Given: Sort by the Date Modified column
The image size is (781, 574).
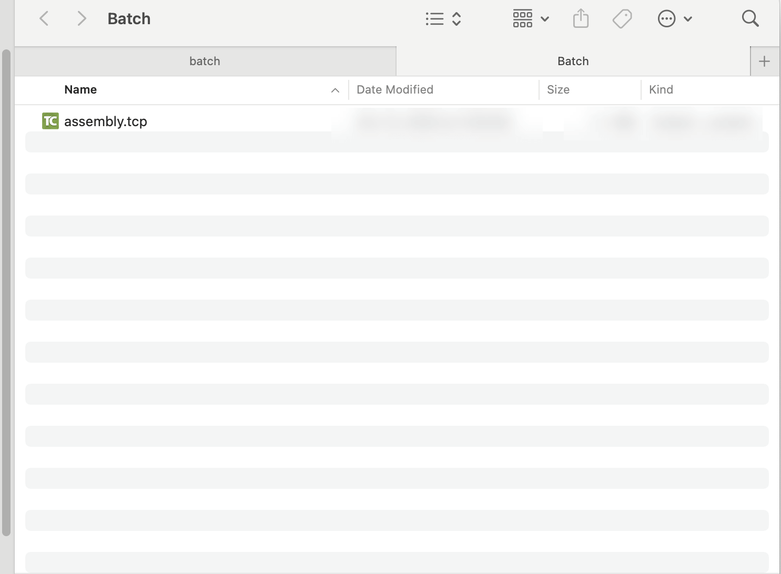Looking at the screenshot, I should pos(394,89).
